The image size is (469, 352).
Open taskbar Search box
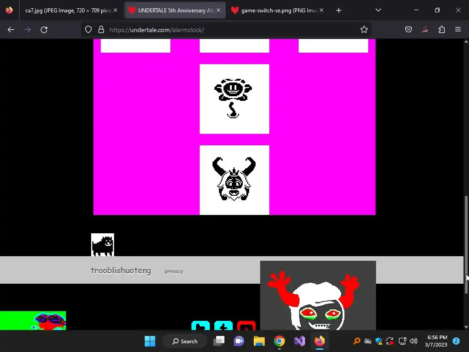[x=185, y=341]
